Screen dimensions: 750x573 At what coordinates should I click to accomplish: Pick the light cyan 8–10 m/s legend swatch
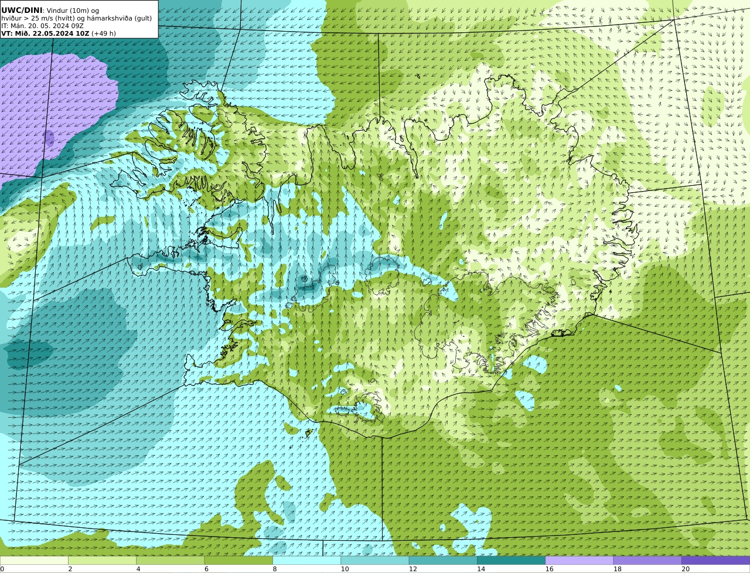point(306,561)
